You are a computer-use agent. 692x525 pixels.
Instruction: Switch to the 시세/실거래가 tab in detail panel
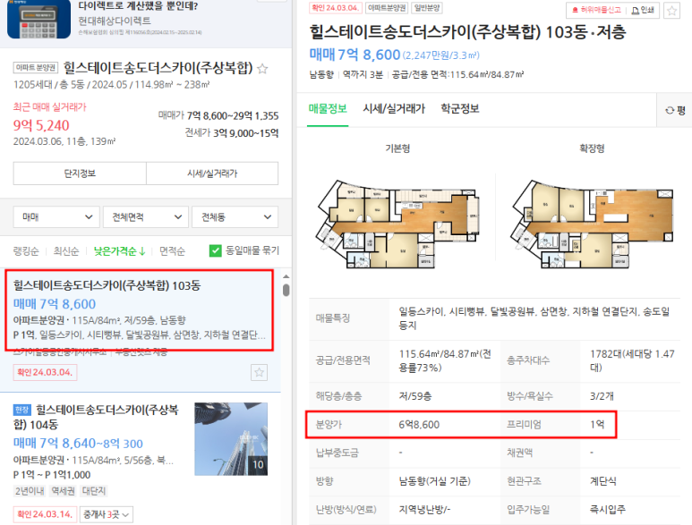(x=394, y=109)
